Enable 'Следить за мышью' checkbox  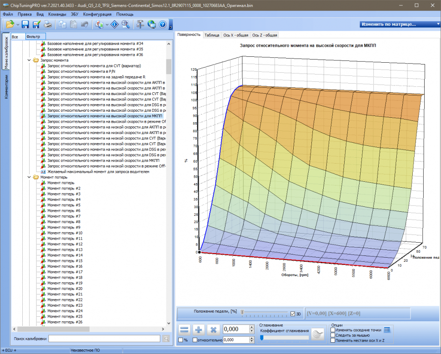334,335
